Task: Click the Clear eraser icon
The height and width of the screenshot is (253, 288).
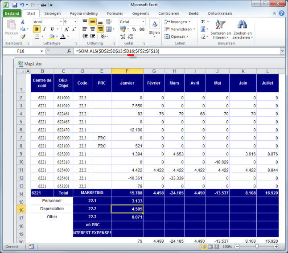Action: click(x=203, y=37)
